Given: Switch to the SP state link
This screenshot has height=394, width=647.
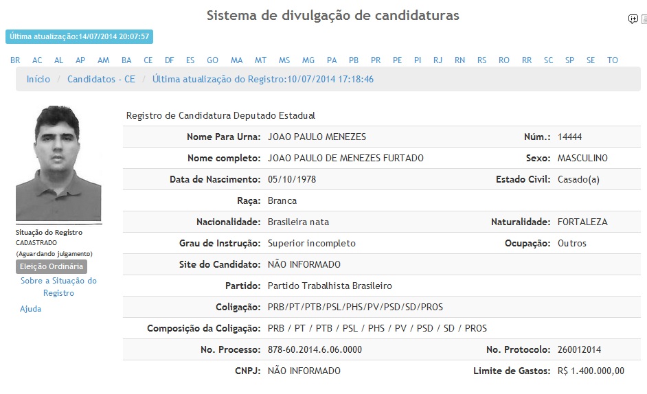Looking at the screenshot, I should pyautogui.click(x=569, y=60).
